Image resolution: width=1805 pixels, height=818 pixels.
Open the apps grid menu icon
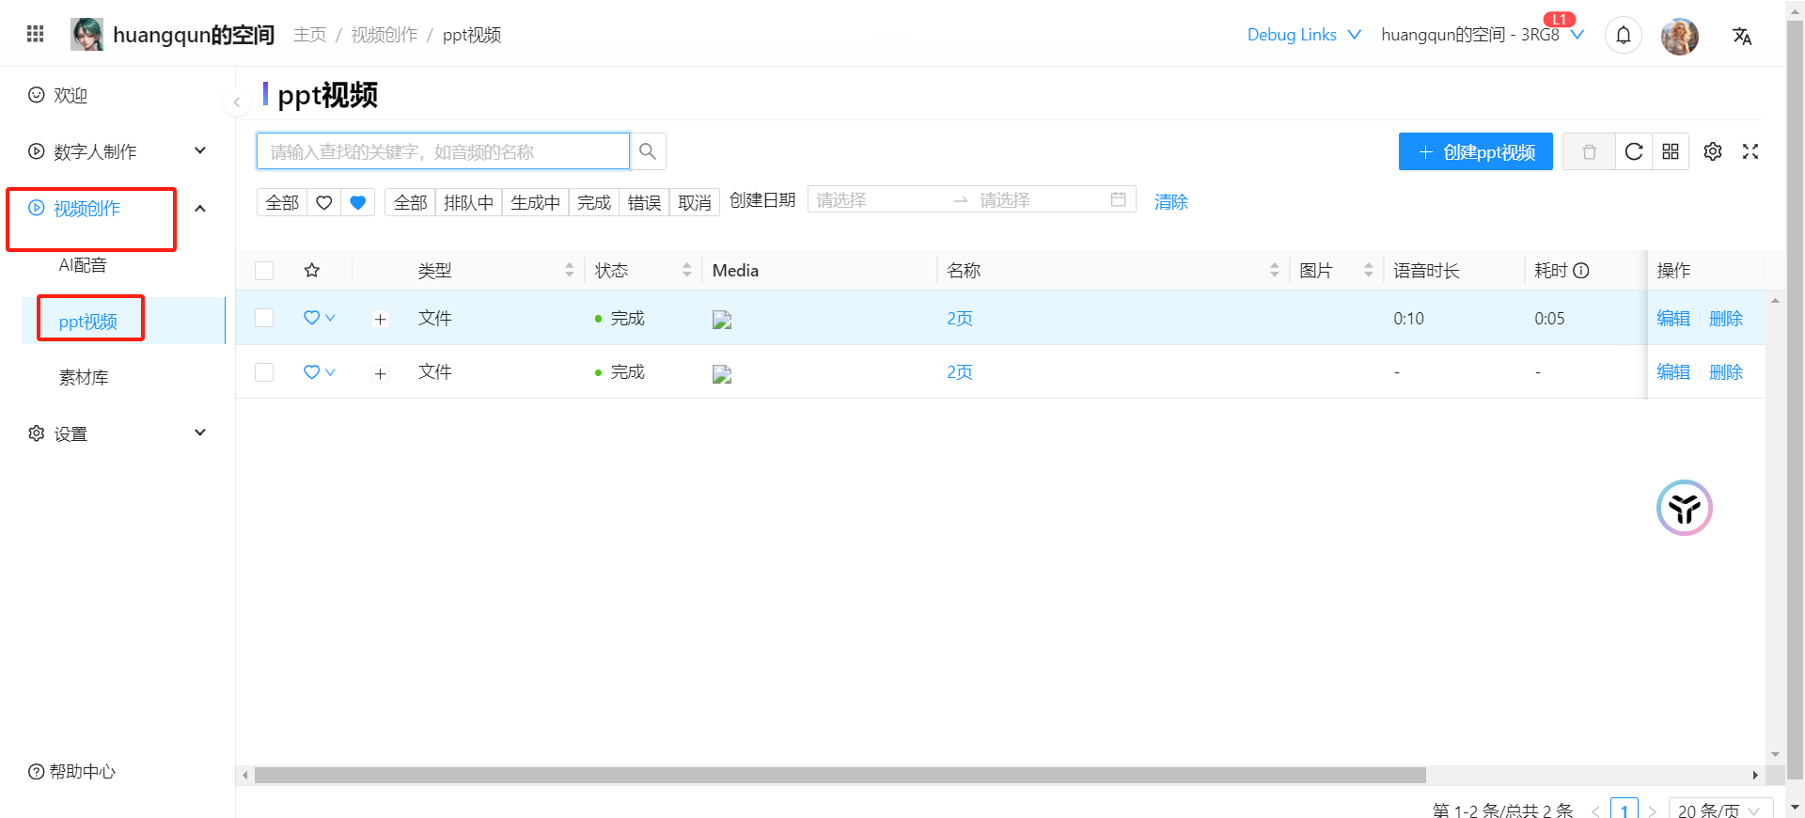pyautogui.click(x=36, y=34)
